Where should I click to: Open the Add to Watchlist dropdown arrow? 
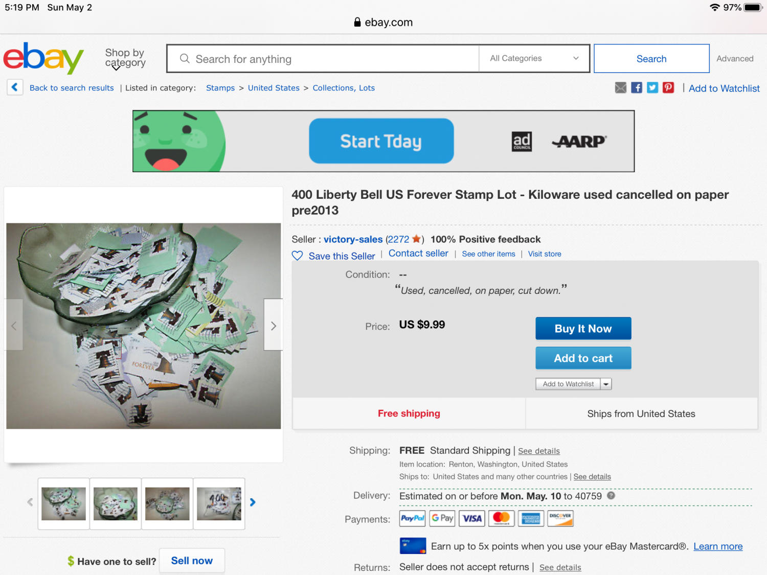pyautogui.click(x=606, y=384)
